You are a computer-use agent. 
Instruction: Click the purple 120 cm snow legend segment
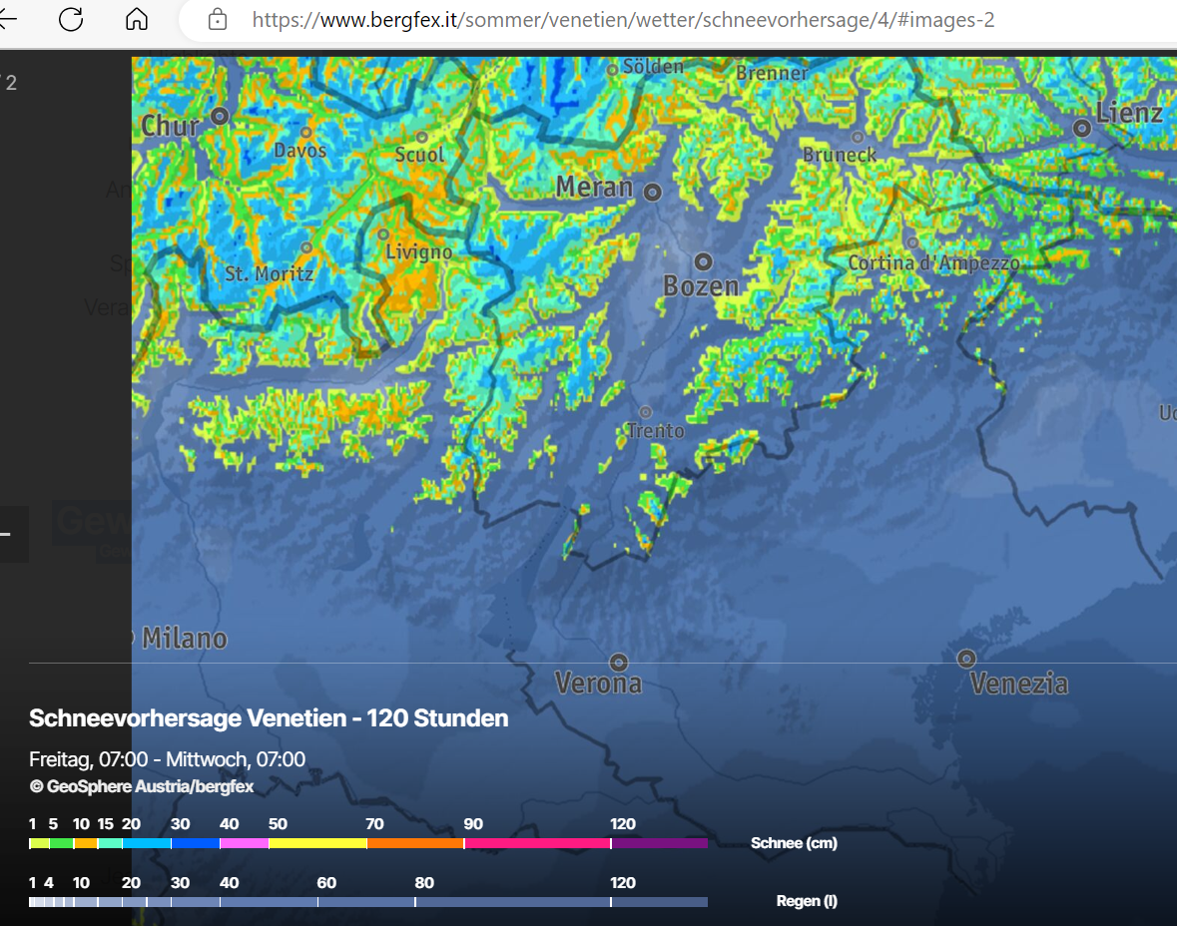click(659, 843)
